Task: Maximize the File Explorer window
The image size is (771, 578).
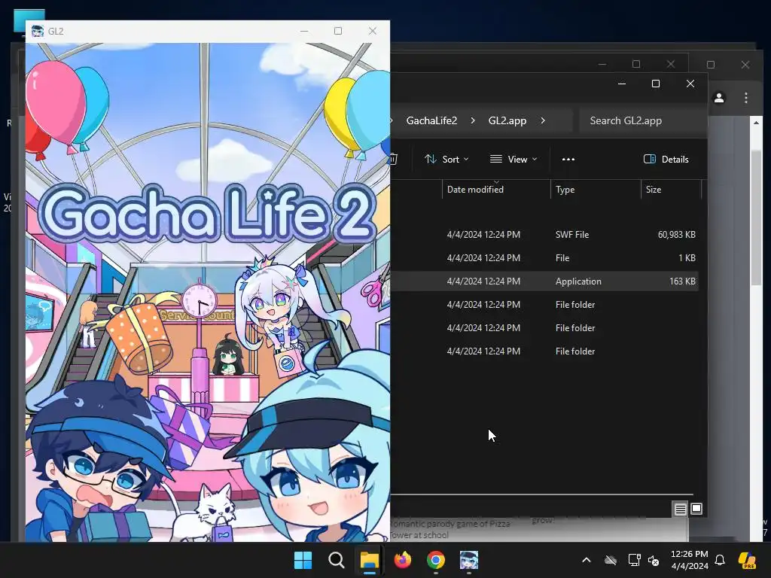Action: tap(656, 84)
